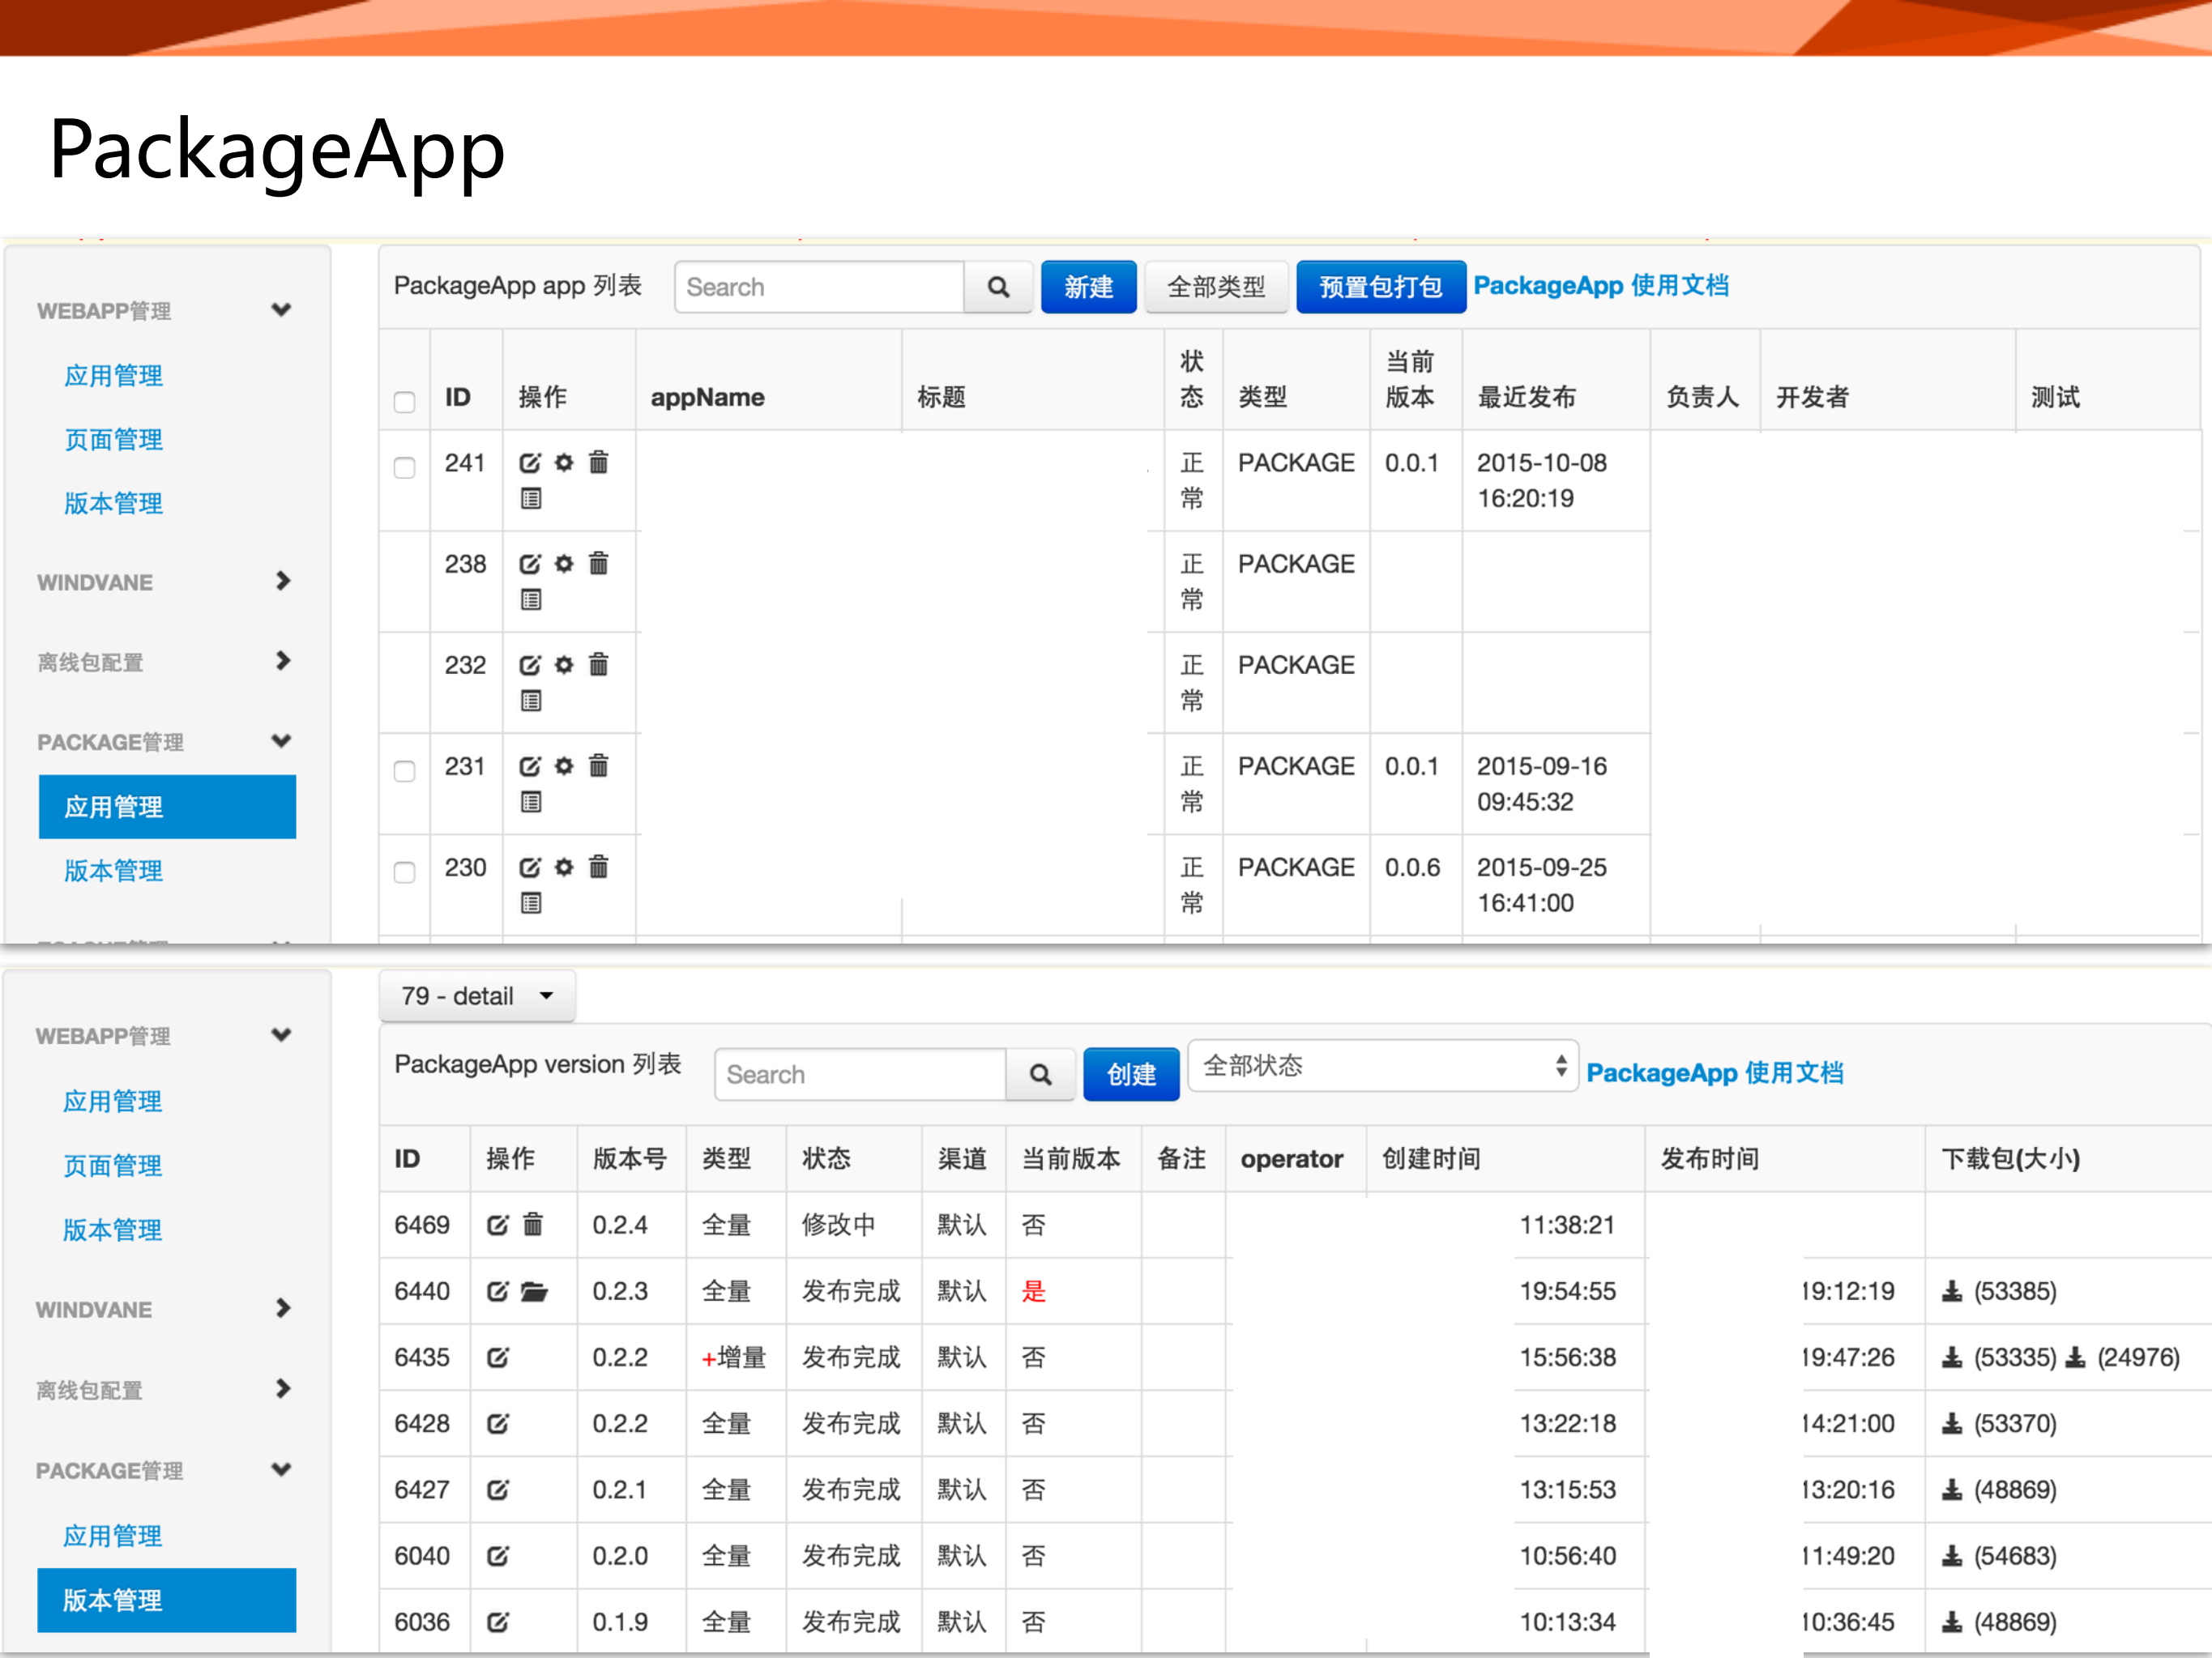The image size is (2212, 1658).
Task: Open the folder icon for version 6440
Action: [x=536, y=1291]
